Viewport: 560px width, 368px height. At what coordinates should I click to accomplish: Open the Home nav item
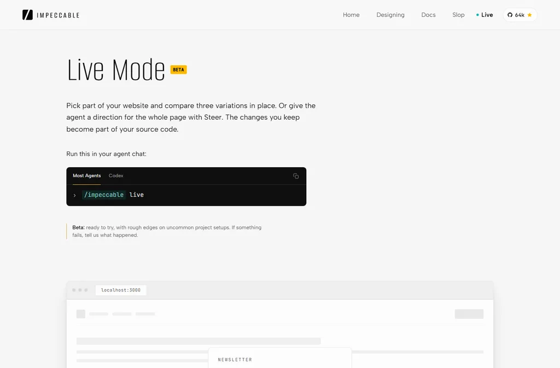click(351, 15)
